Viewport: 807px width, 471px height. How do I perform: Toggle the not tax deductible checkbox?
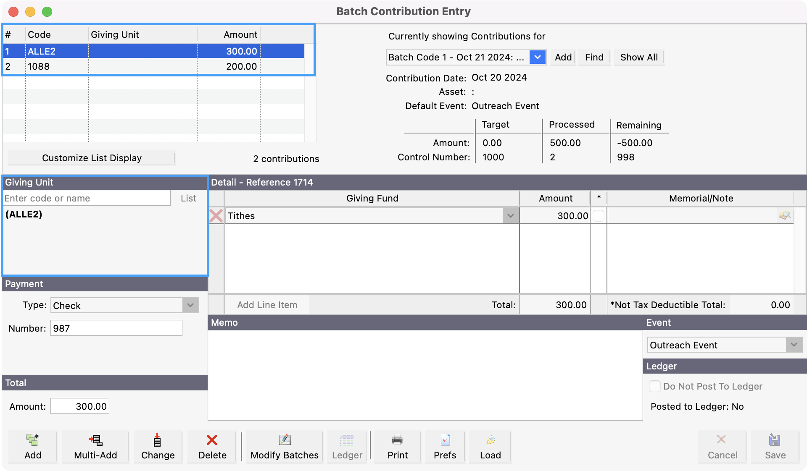click(599, 216)
